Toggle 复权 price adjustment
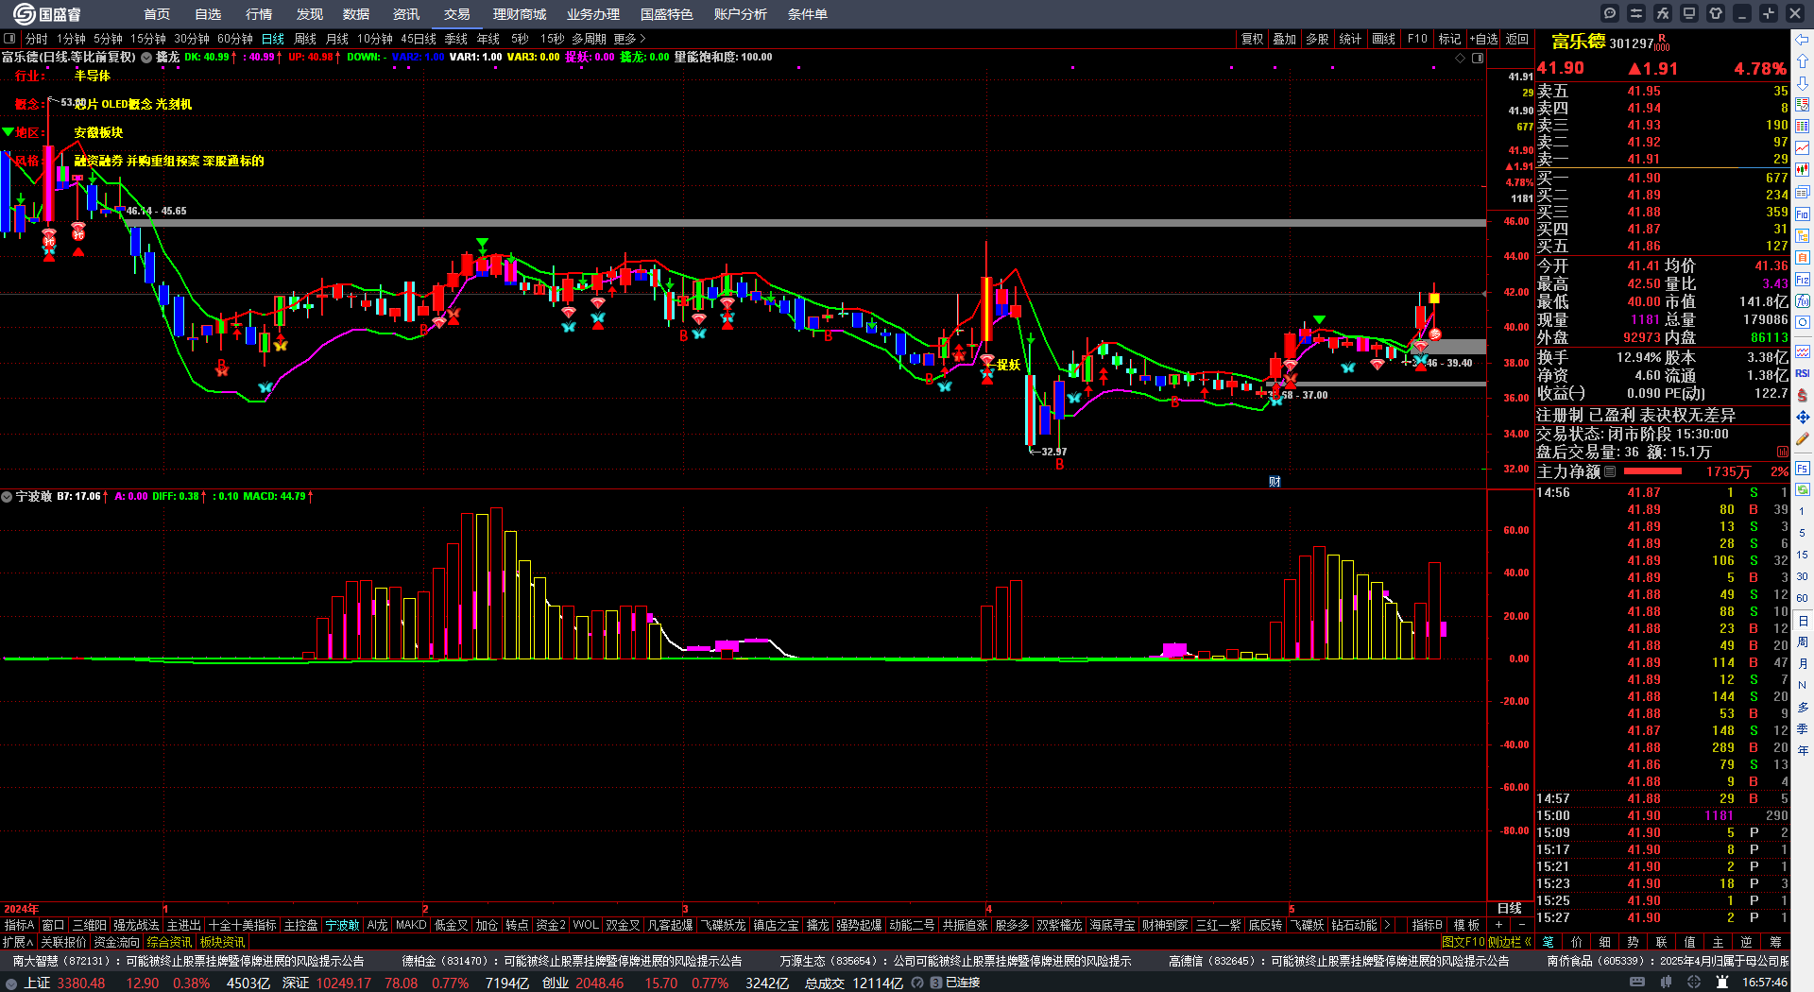Viewport: 1814px width, 992px height. coord(1253,39)
